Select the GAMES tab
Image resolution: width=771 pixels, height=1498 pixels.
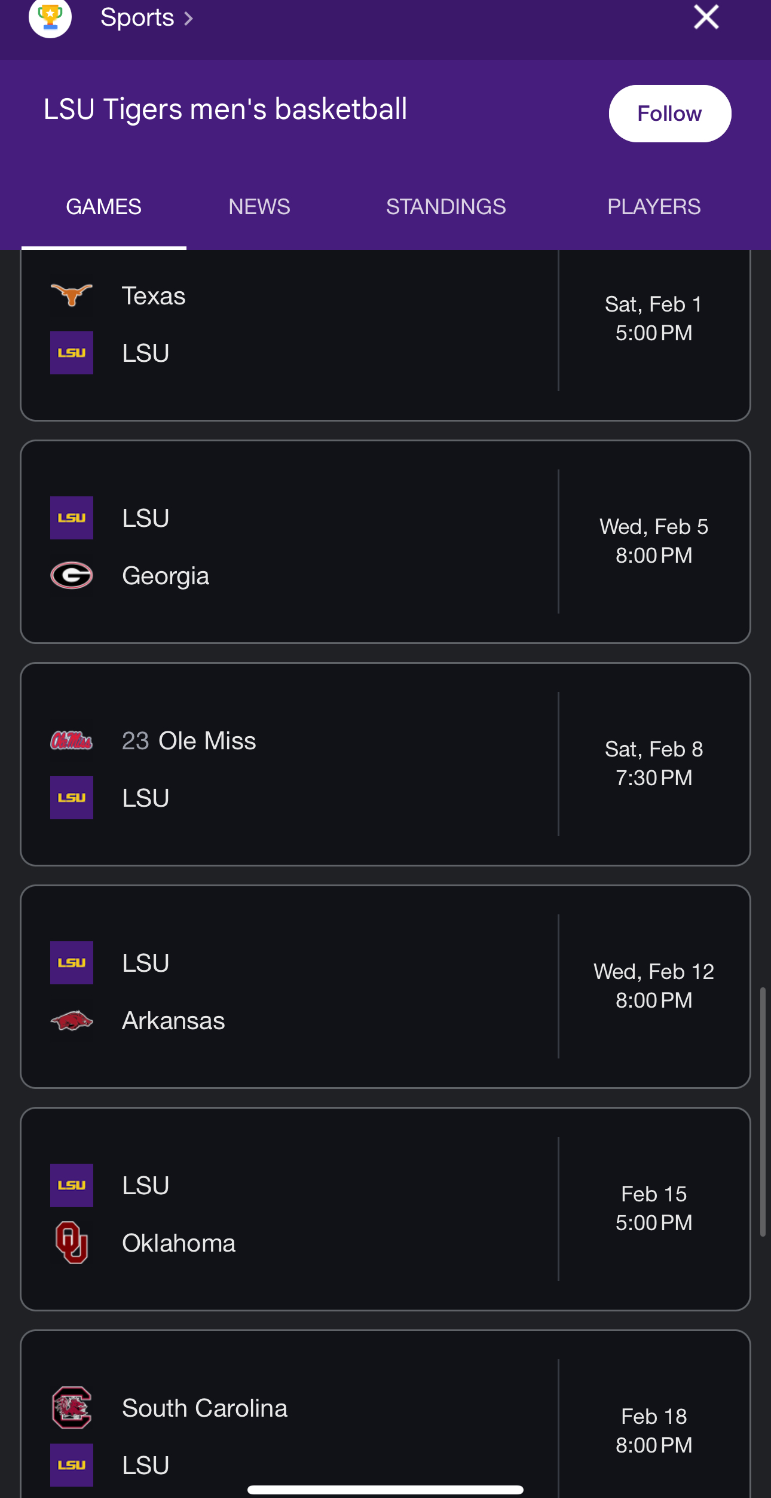pos(103,207)
